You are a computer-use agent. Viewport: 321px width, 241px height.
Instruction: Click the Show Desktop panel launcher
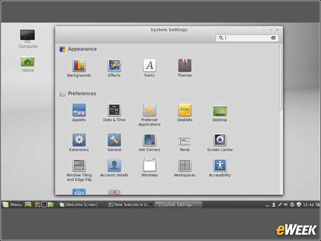click(x=28, y=204)
